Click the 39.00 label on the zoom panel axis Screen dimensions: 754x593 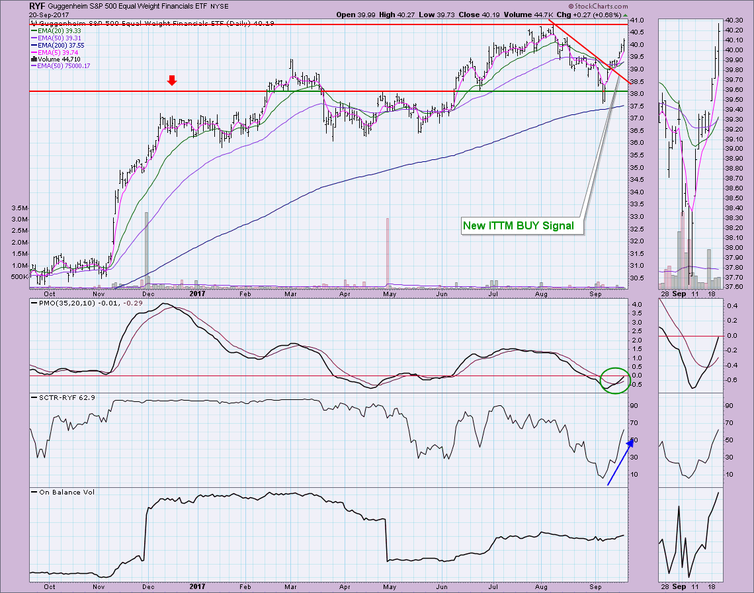tap(733, 149)
